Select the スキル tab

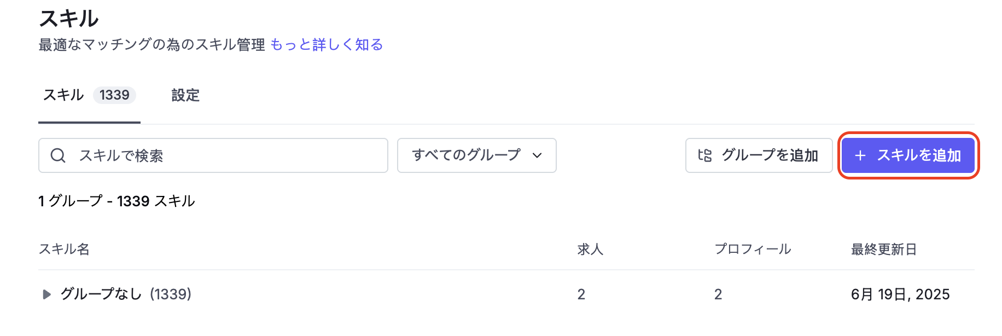pos(63,95)
